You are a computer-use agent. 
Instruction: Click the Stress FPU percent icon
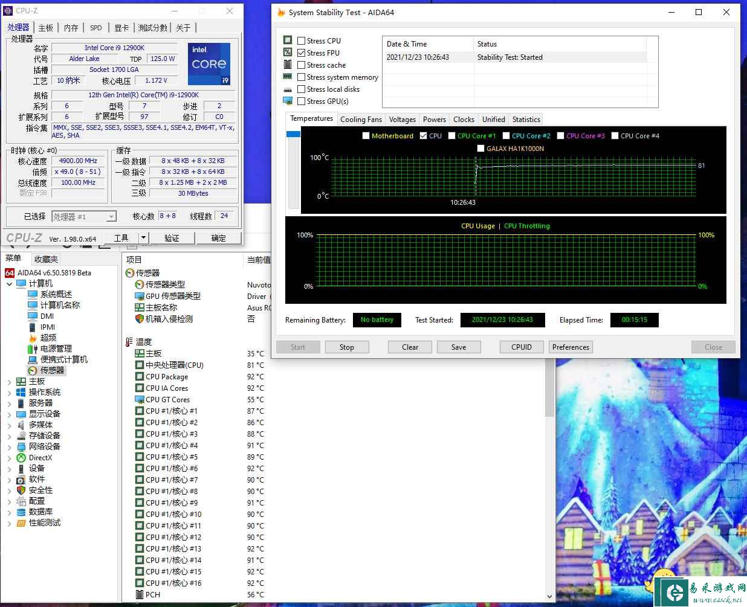[x=288, y=53]
